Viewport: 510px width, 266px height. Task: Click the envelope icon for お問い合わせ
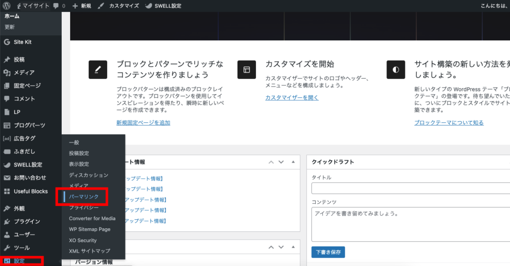click(7, 177)
